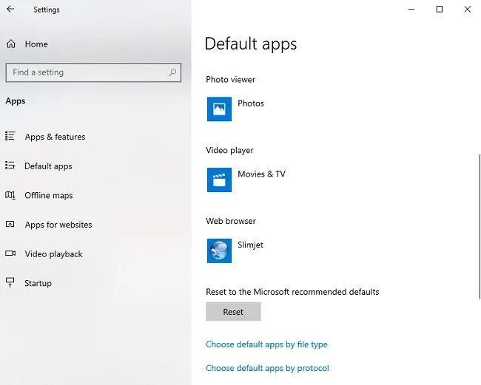481x385 pixels.
Task: Maximize the Settings window
Action: point(440,9)
